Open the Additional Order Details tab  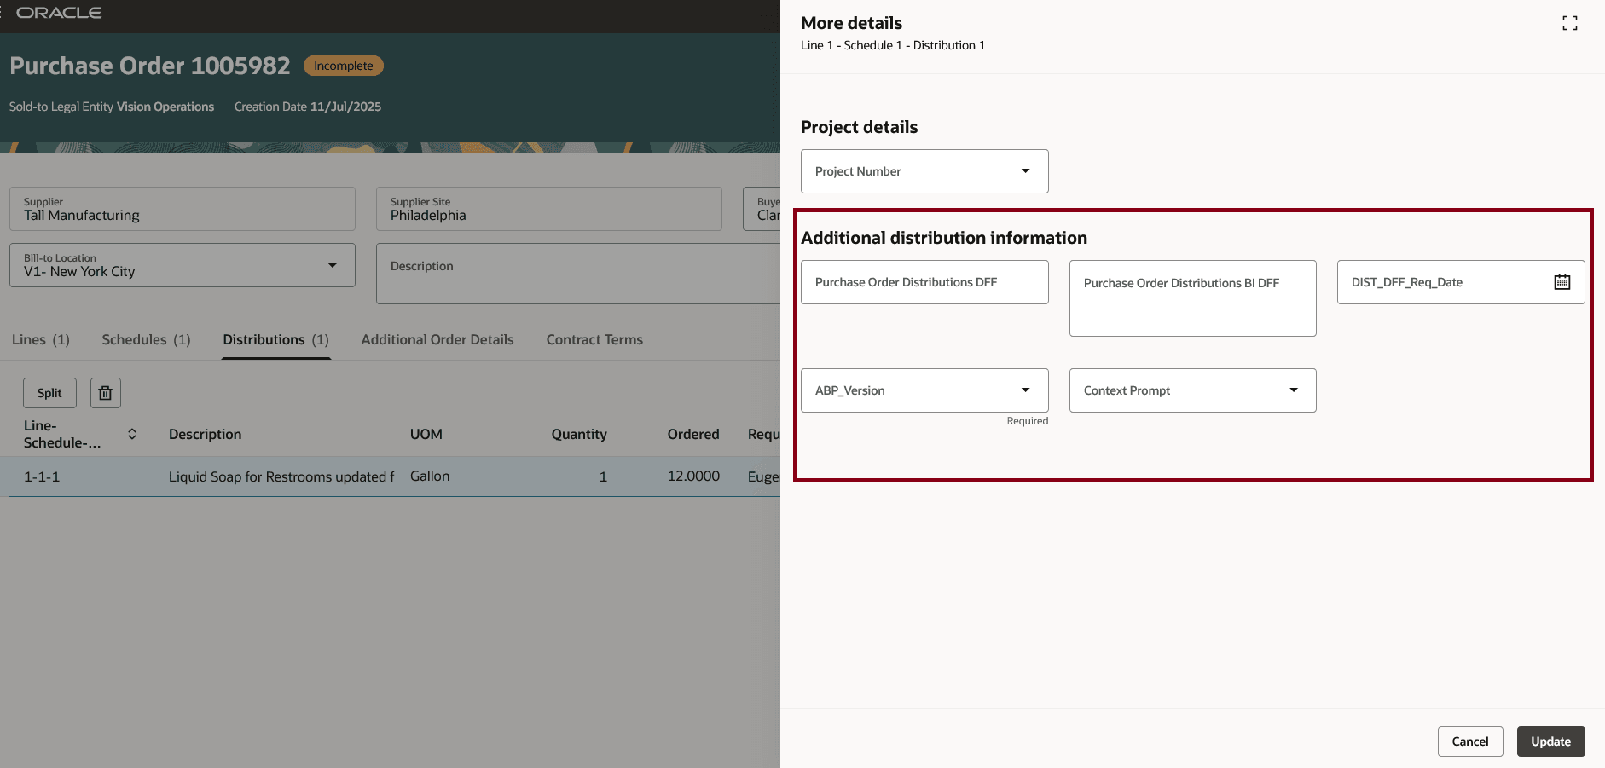tap(437, 339)
